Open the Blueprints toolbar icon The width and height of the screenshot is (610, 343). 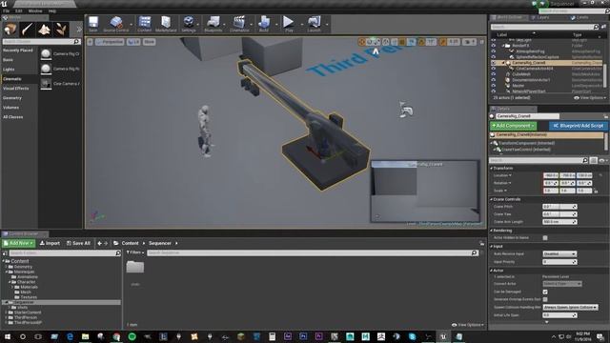[x=213, y=24]
